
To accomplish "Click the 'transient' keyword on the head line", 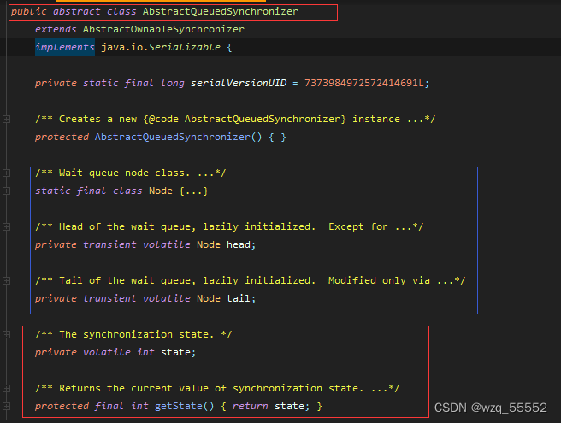I will coord(109,244).
